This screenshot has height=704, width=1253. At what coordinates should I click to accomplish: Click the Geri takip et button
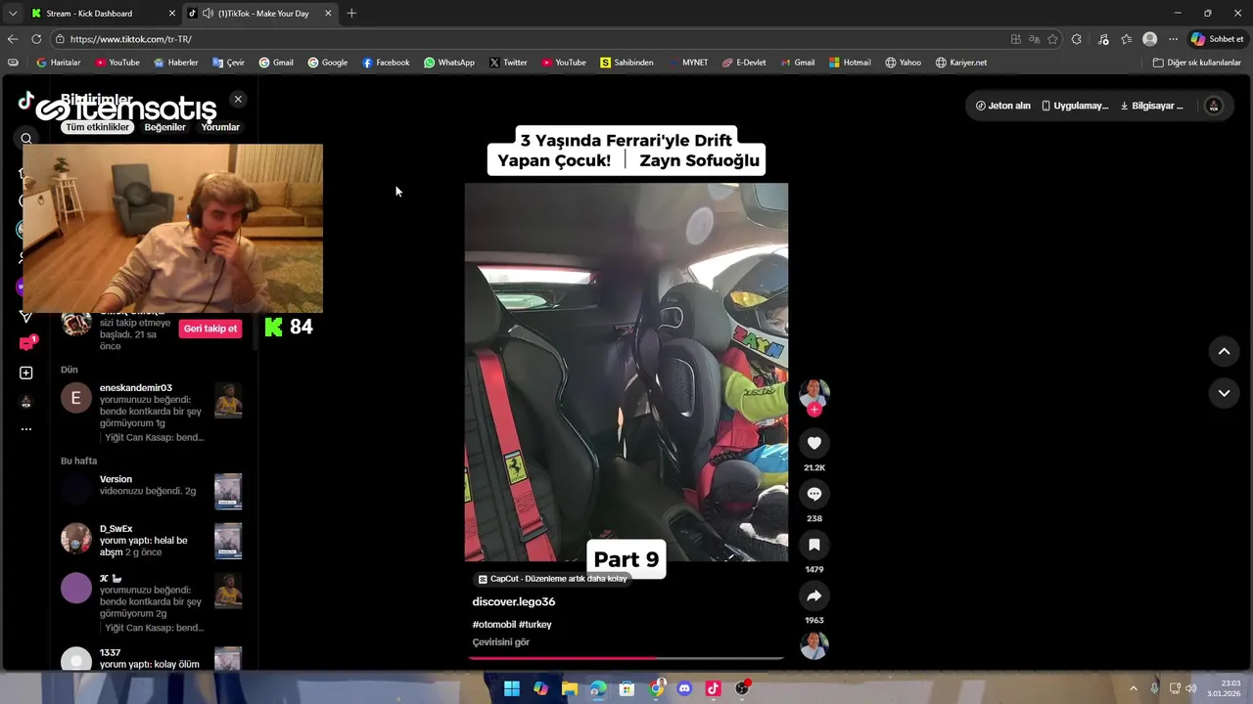210,329
